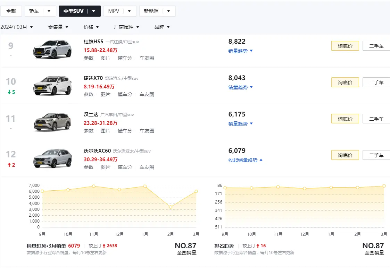Open the 红旗HS5 model title
390x268 pixels.
coord(93,42)
